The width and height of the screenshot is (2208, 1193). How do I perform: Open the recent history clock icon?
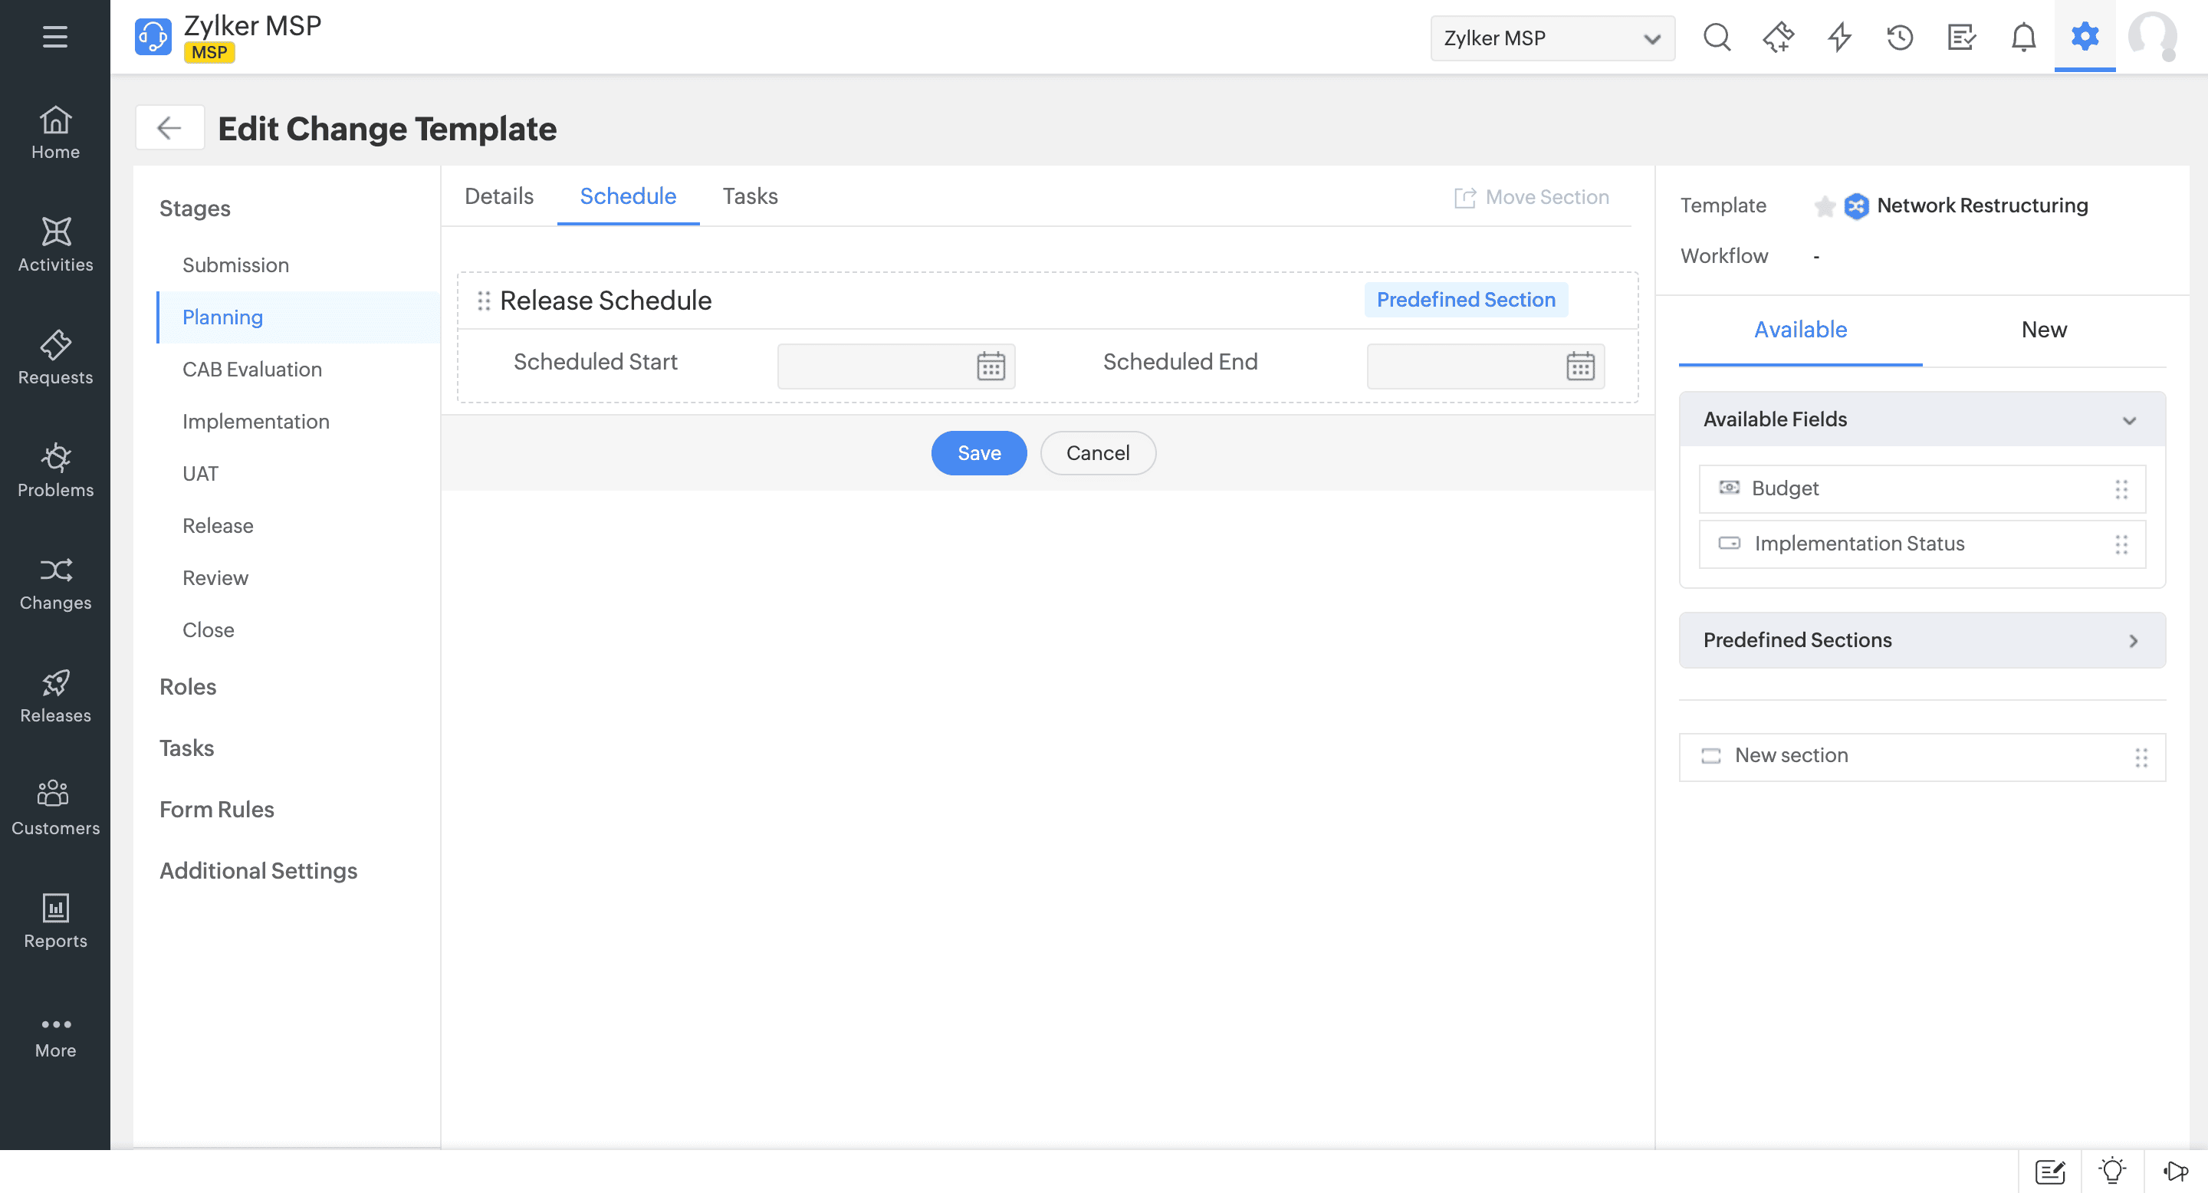pyautogui.click(x=1900, y=37)
